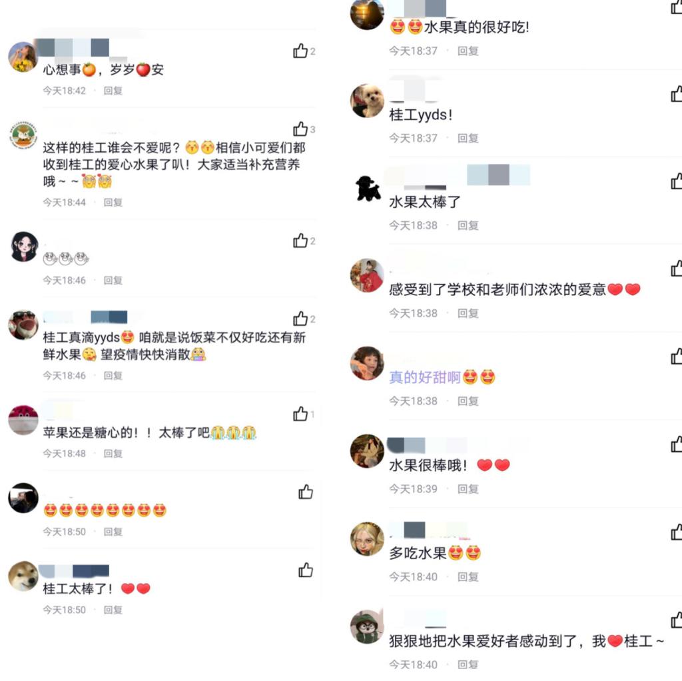Like the 桂工yyds! comment
Image resolution: width=682 pixels, height=681 pixels.
[x=677, y=94]
